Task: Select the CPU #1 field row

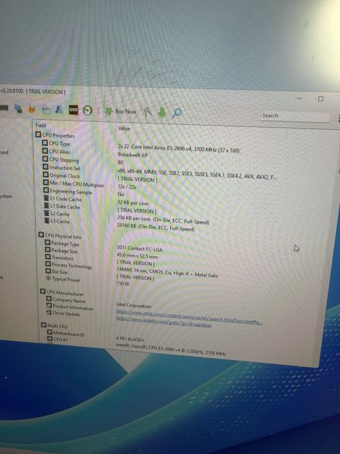Action: [58, 339]
